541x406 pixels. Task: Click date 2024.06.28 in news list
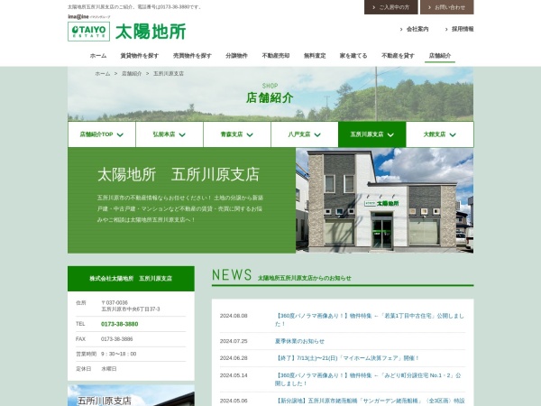tap(234, 358)
